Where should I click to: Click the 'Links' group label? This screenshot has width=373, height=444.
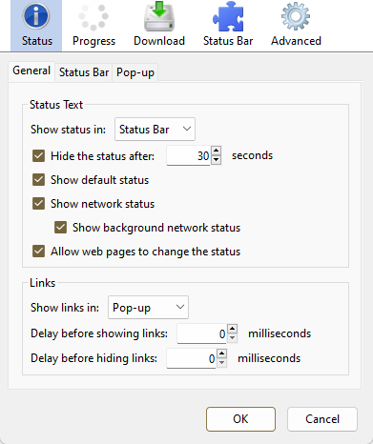42,283
